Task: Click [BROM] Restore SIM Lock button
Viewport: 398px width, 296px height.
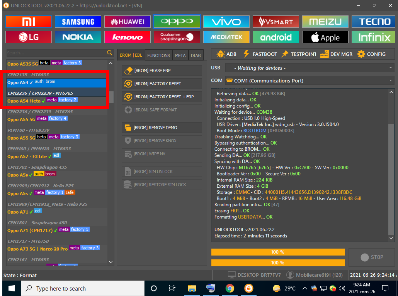Action: click(x=162, y=185)
